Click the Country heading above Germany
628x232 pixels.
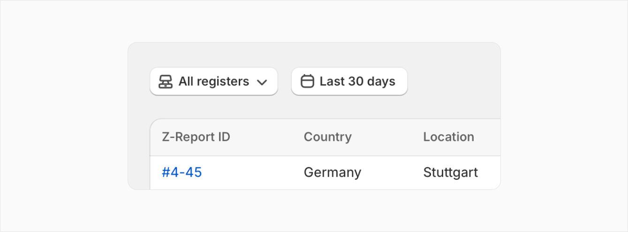coord(327,137)
